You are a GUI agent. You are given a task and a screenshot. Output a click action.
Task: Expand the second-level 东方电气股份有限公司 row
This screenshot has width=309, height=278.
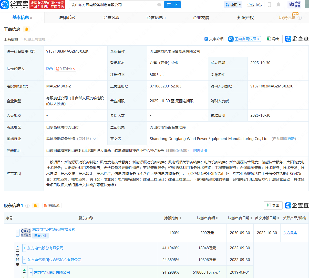coord(24,248)
